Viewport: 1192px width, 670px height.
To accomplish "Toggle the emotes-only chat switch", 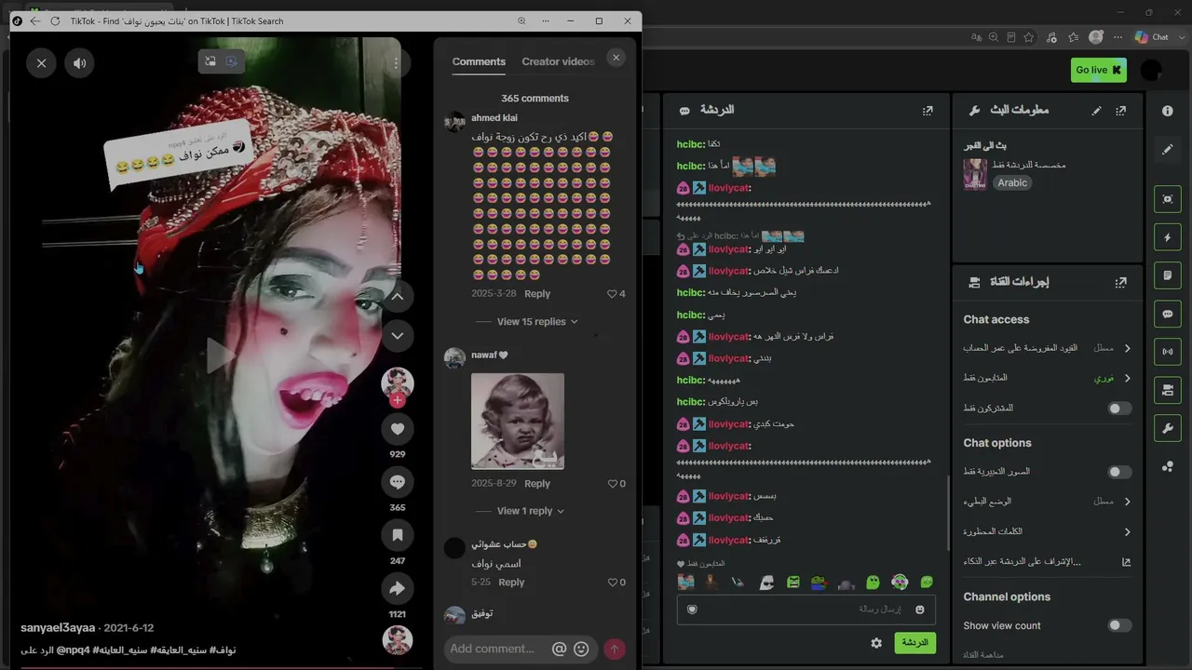I will [x=1119, y=472].
